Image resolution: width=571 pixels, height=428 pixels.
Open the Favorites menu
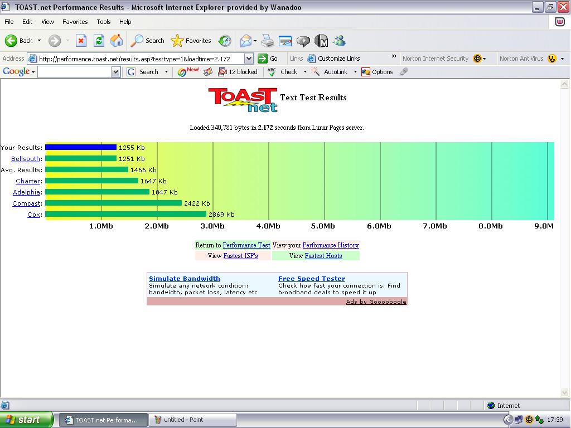point(75,22)
